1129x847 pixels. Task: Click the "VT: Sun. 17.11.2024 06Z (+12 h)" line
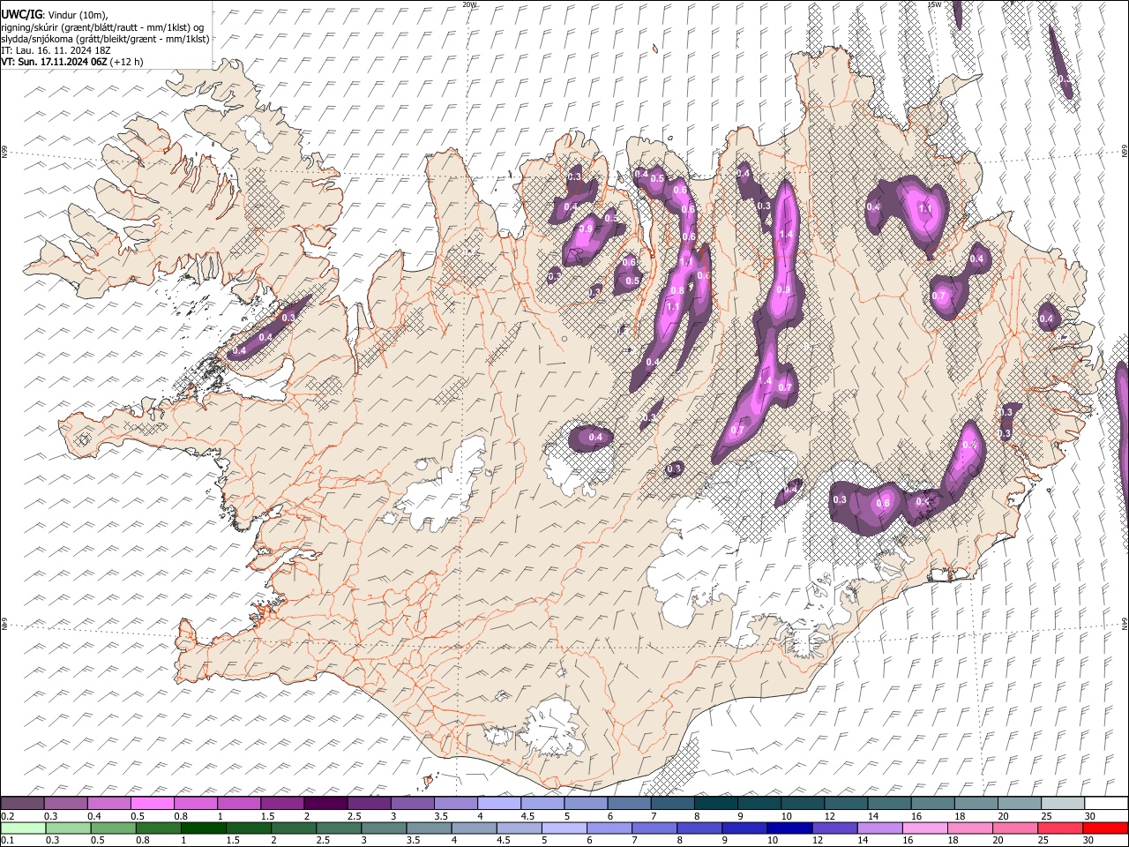tap(72, 62)
